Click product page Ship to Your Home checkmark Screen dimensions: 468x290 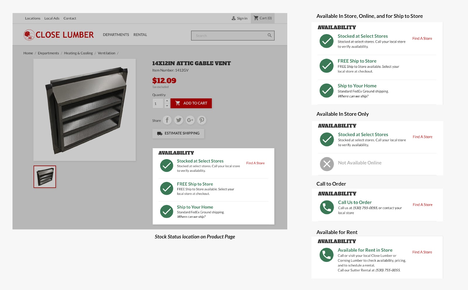click(167, 212)
